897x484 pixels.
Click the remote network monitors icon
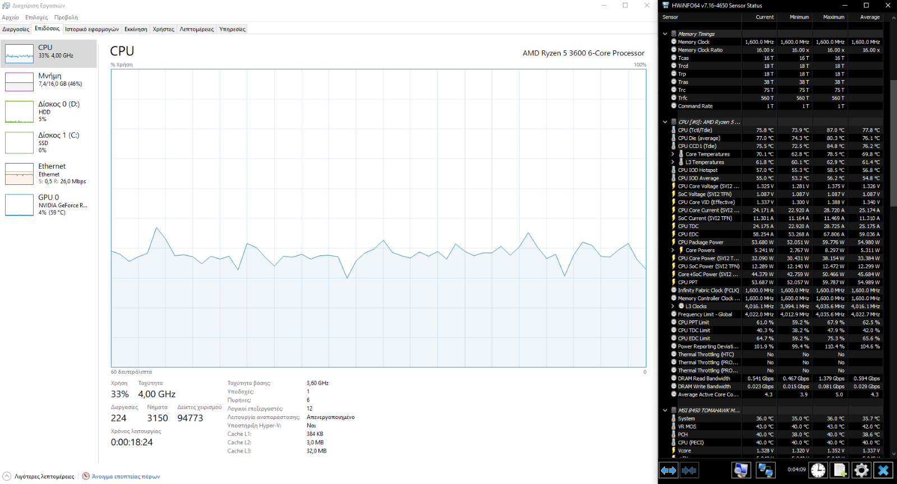(x=765, y=471)
